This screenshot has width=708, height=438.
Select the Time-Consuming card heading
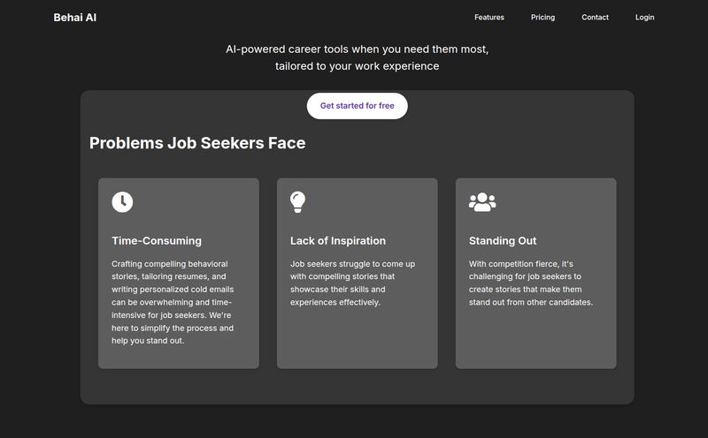coord(157,240)
